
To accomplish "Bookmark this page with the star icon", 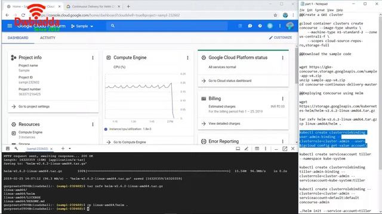I will [x=275, y=15].
